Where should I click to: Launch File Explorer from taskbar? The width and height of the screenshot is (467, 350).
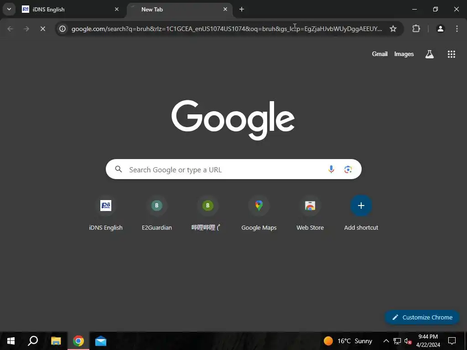point(56,341)
